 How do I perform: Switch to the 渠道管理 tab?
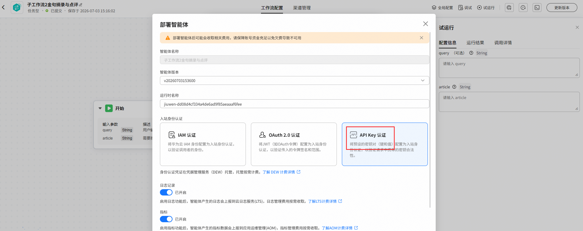coord(302,8)
